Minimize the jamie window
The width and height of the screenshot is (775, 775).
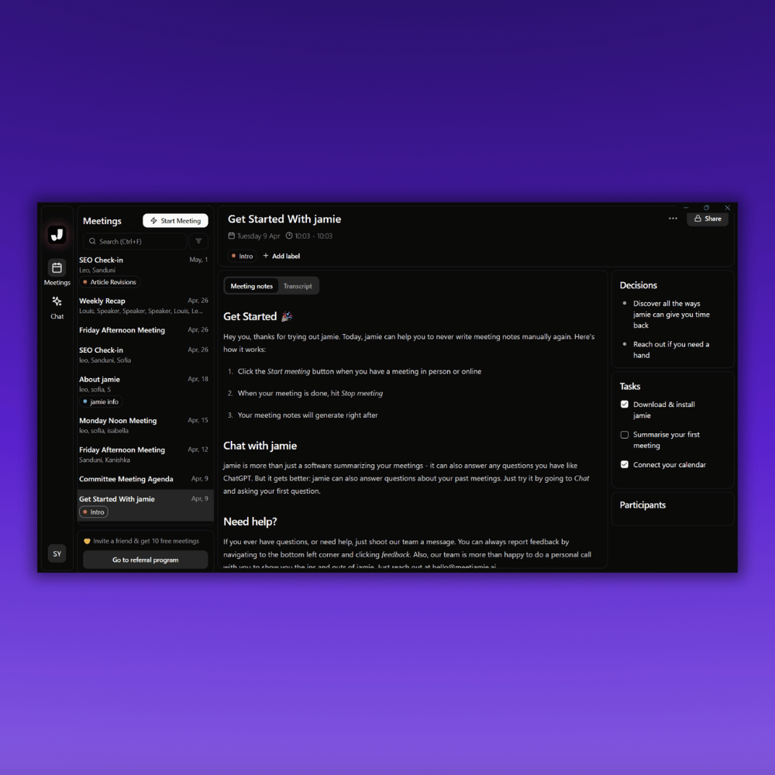686,208
